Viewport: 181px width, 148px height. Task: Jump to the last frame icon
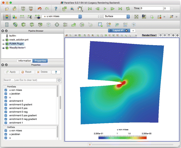[x=120, y=9]
